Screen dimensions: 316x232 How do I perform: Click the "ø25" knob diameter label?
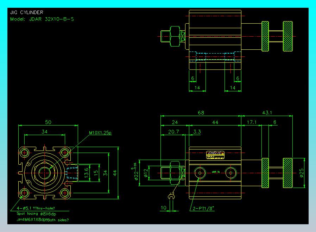[302, 173]
